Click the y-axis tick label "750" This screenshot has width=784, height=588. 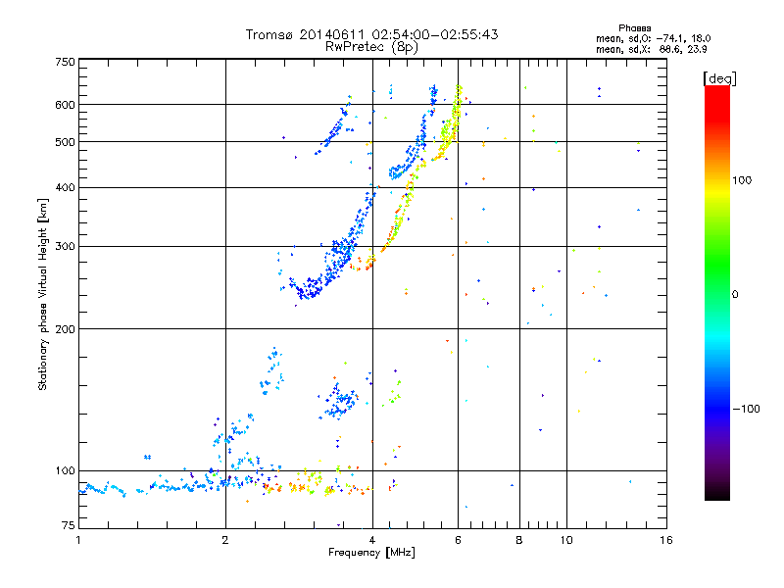(x=65, y=62)
